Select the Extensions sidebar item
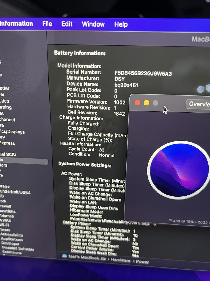 (12, 252)
